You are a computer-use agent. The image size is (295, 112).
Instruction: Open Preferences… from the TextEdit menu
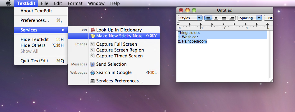coord(41,20)
